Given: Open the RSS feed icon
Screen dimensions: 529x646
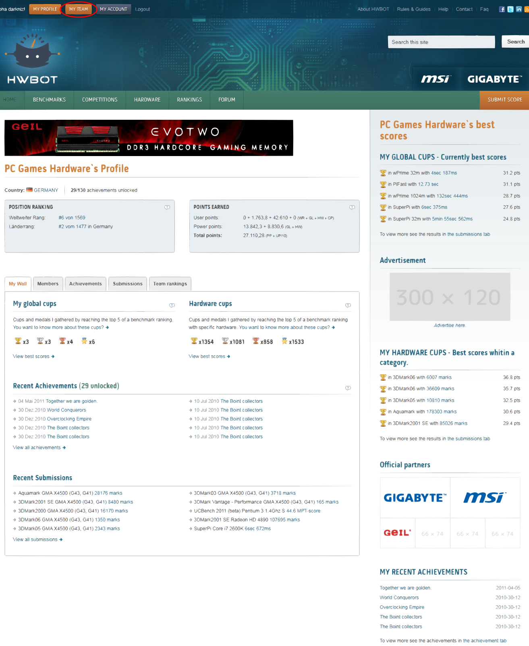Looking at the screenshot, I should [527, 9].
